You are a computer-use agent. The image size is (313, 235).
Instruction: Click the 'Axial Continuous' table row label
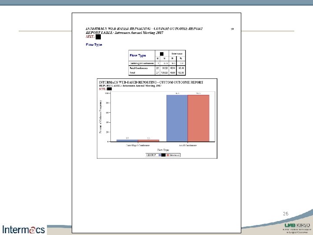pos(139,68)
